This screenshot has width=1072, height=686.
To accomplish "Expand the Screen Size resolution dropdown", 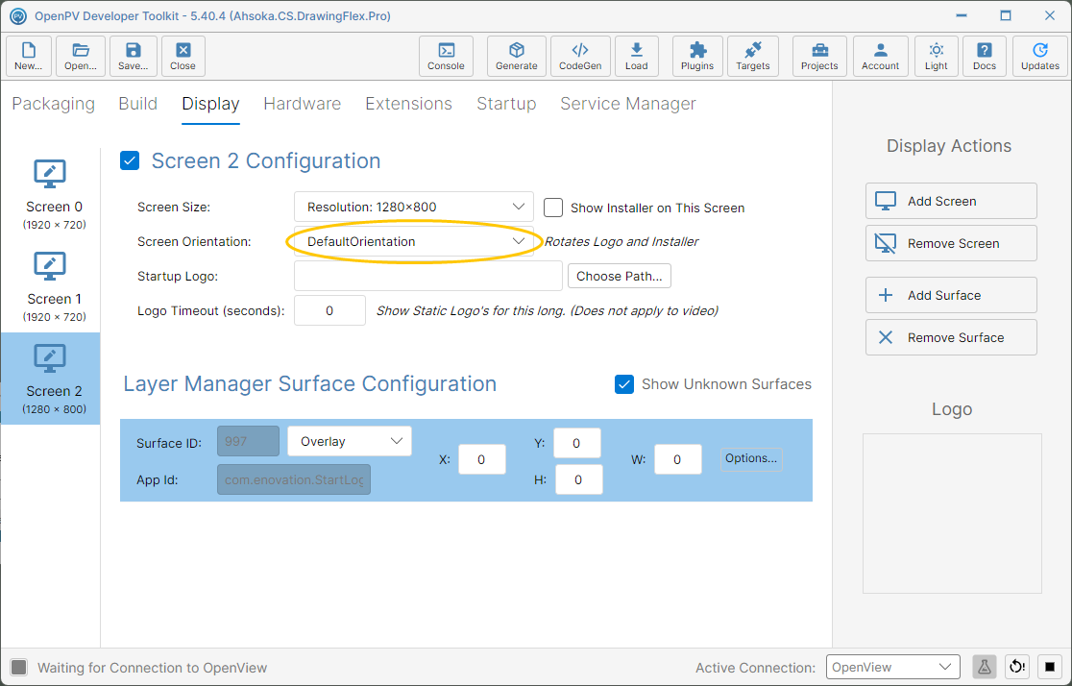I will 414,207.
